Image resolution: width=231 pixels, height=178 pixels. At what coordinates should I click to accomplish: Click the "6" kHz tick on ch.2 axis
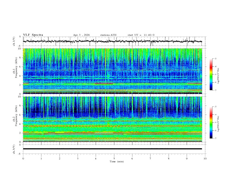pyautogui.click(x=20, y=115)
